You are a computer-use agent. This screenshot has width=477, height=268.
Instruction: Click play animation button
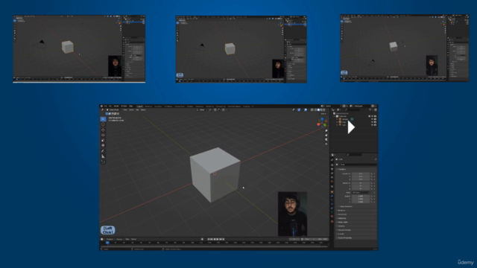[x=218, y=239]
